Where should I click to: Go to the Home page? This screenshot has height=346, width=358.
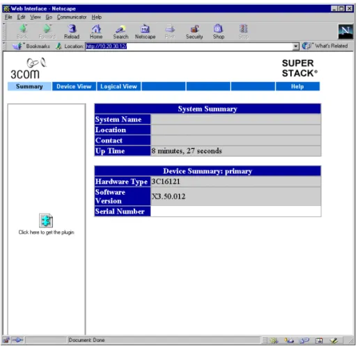click(96, 31)
